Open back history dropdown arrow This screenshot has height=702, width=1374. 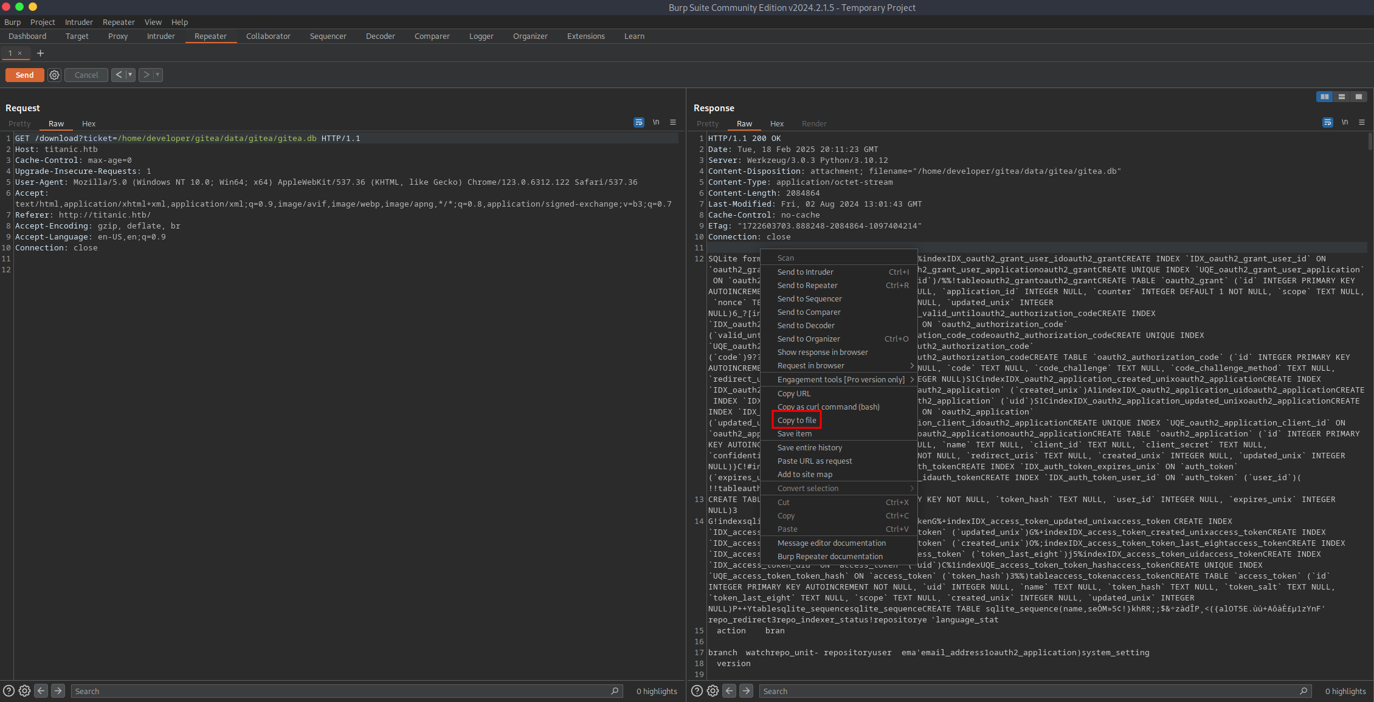coord(130,75)
